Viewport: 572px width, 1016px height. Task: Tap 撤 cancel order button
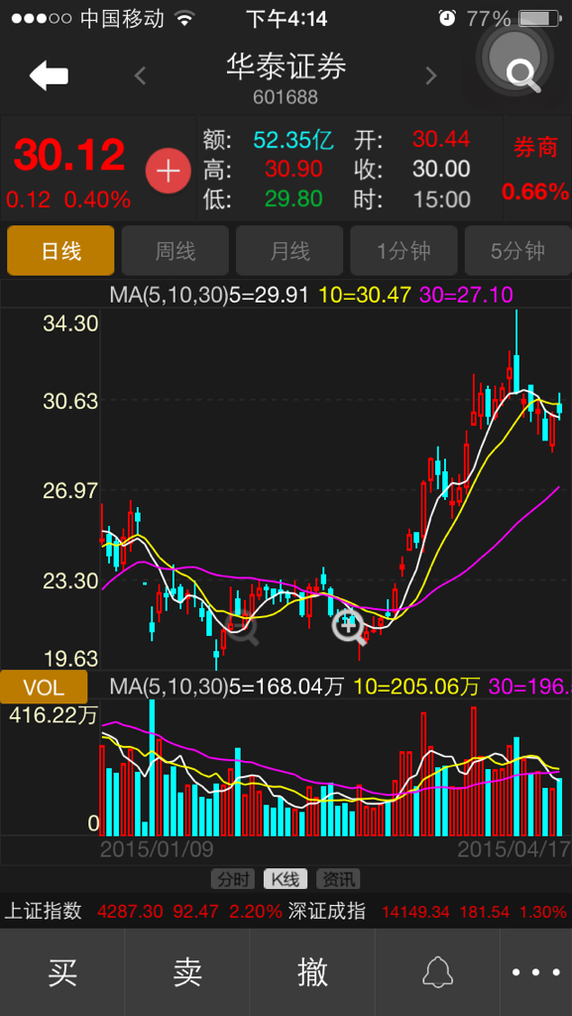pos(313,972)
